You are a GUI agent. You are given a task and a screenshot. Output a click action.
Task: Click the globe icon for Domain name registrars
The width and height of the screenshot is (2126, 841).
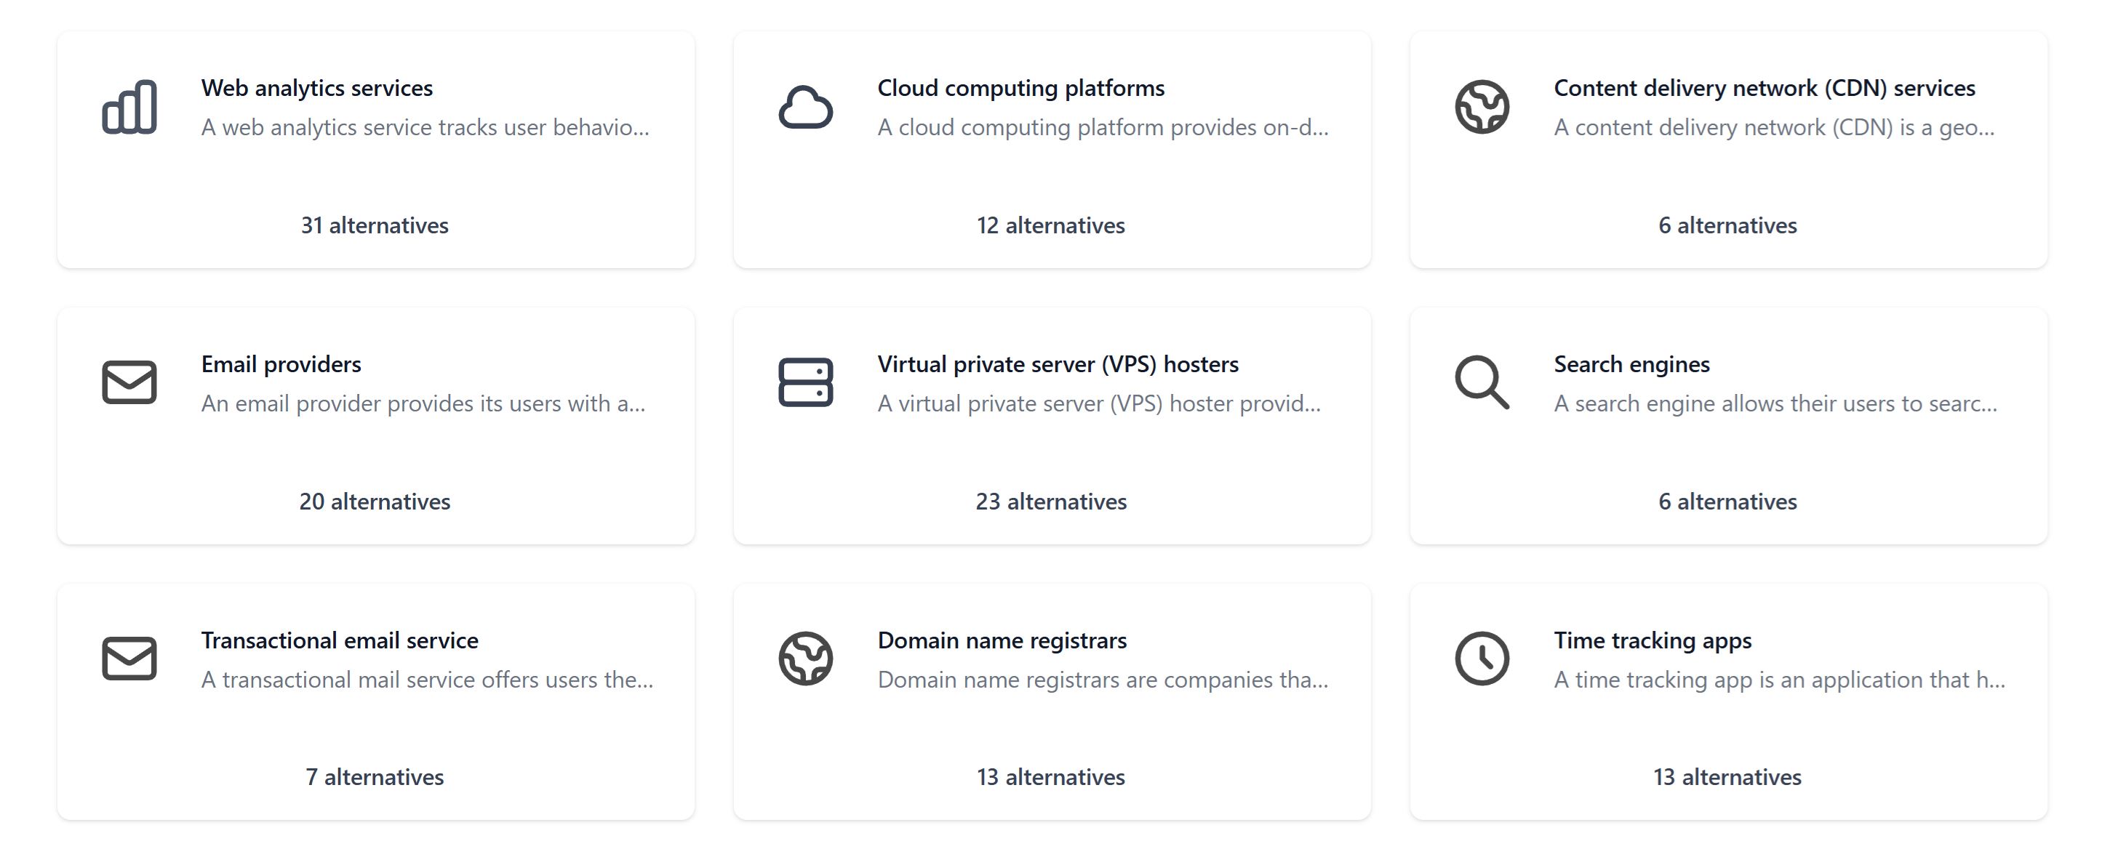click(x=805, y=659)
